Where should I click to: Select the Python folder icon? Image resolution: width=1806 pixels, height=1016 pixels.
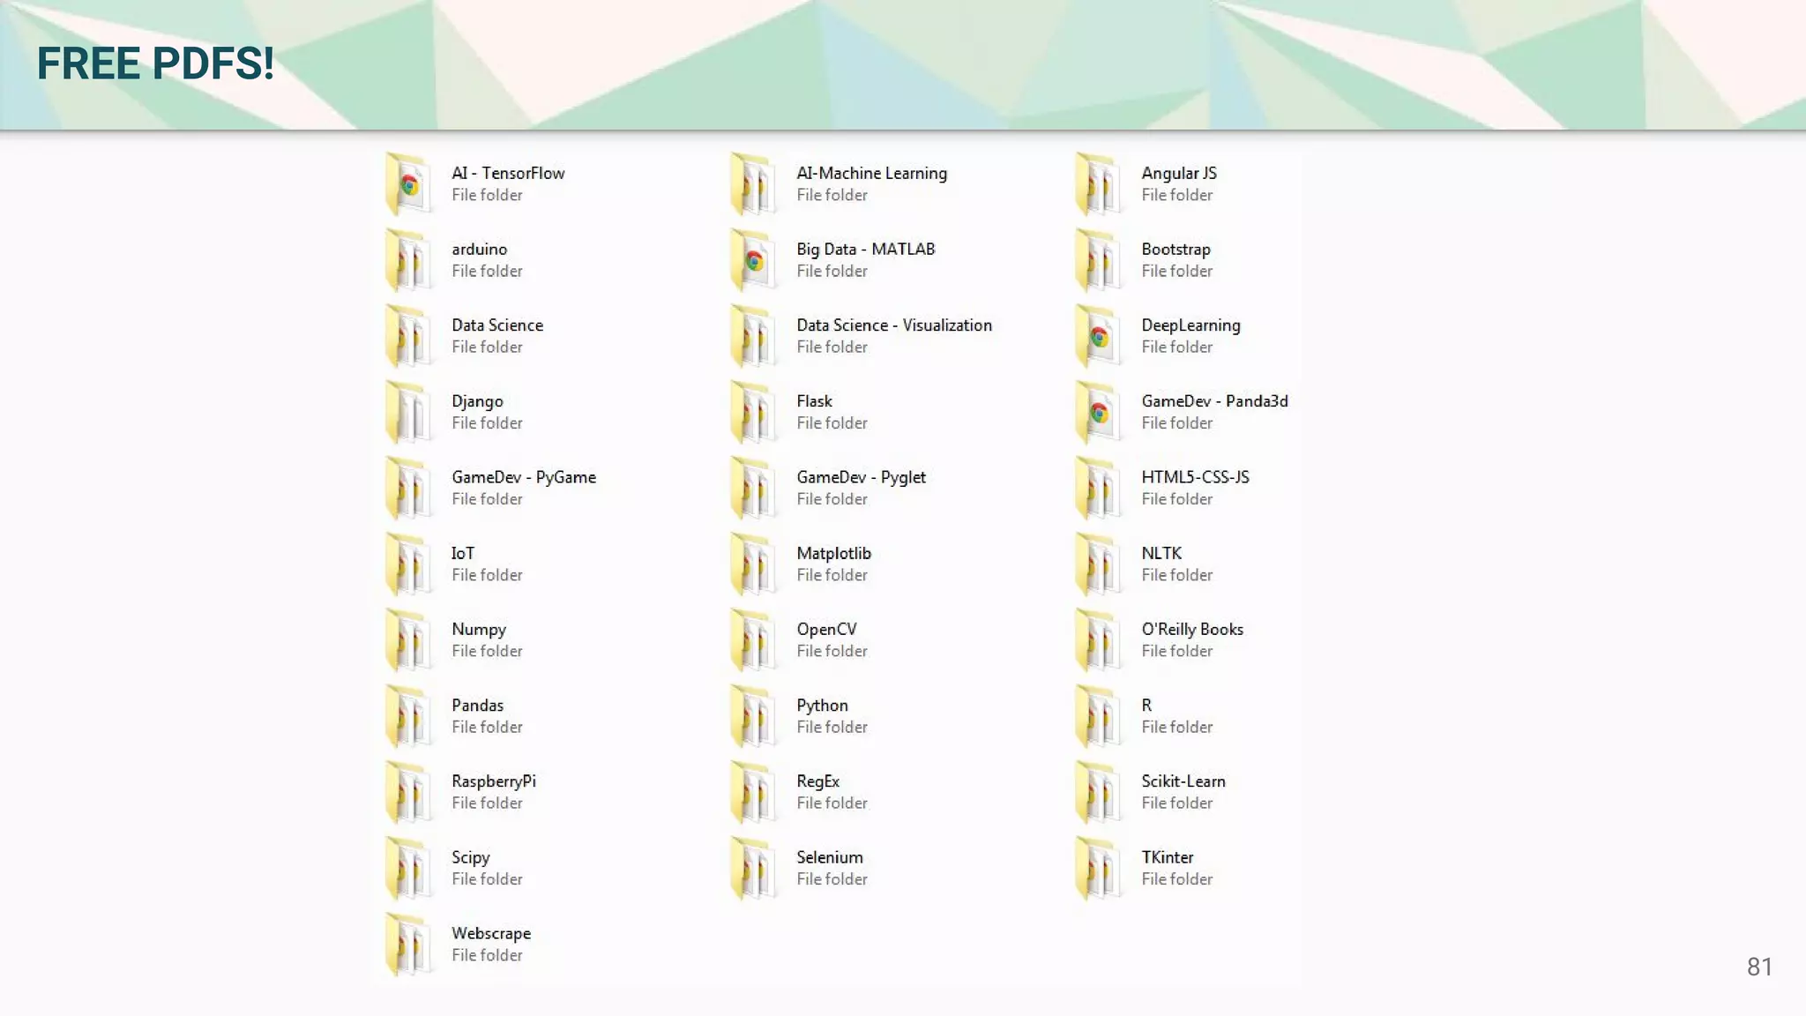(x=754, y=716)
